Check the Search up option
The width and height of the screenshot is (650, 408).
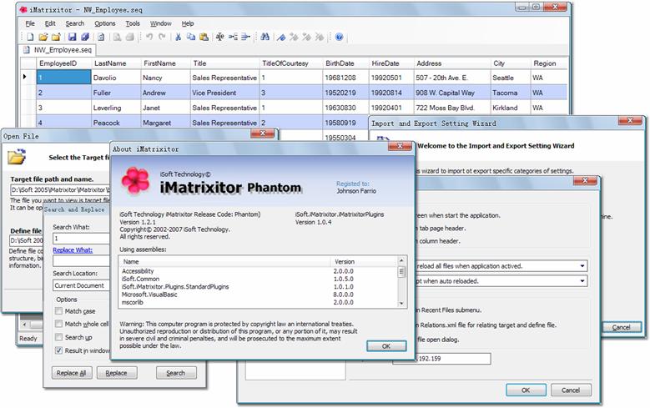point(59,337)
